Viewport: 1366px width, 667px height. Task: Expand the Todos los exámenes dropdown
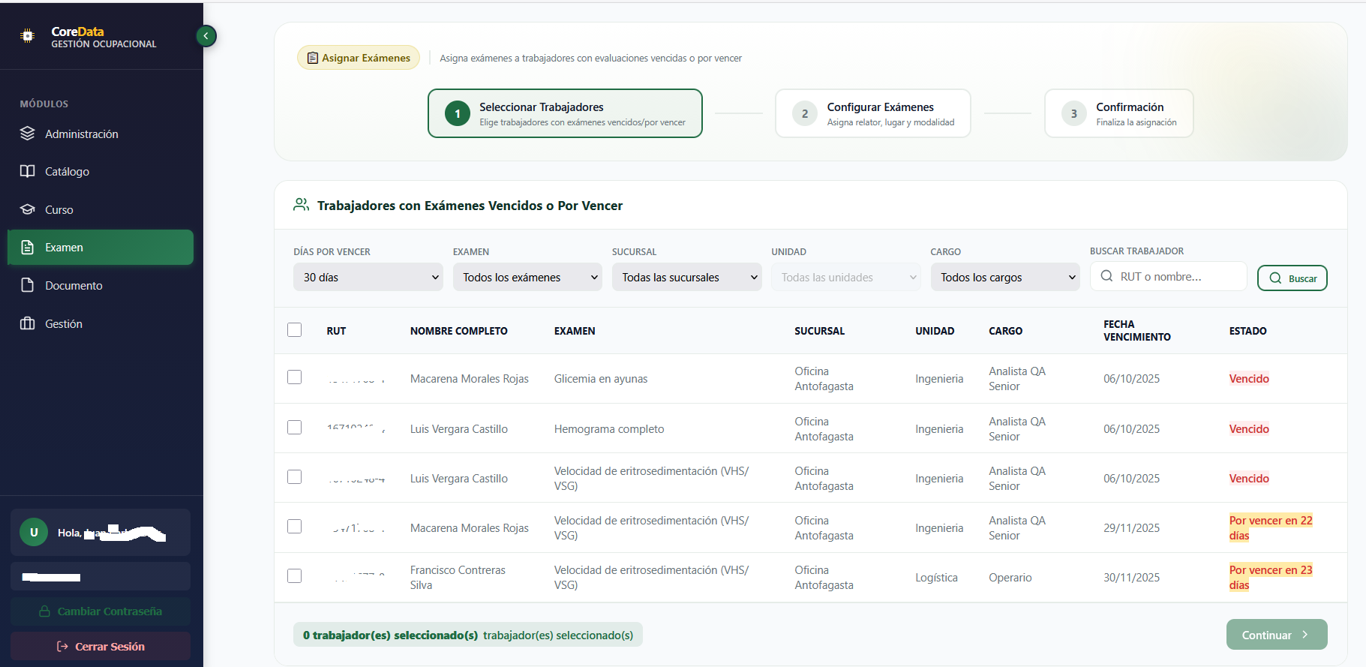tap(527, 278)
